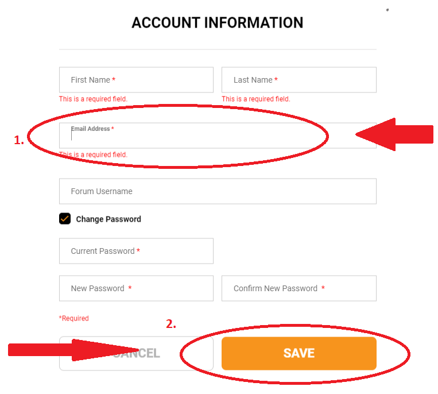Click the required field error below Email Address
The height and width of the screenshot is (394, 438).
[94, 154]
